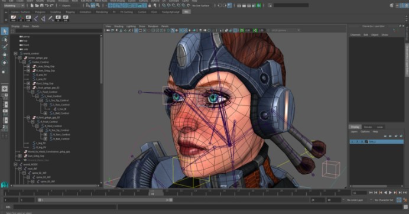
Task: Click the Maya logo at bottom-left corner
Action: 5,185
